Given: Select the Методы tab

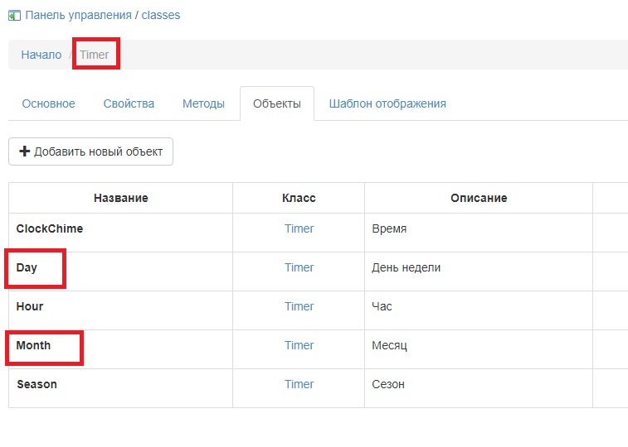Looking at the screenshot, I should tap(203, 103).
